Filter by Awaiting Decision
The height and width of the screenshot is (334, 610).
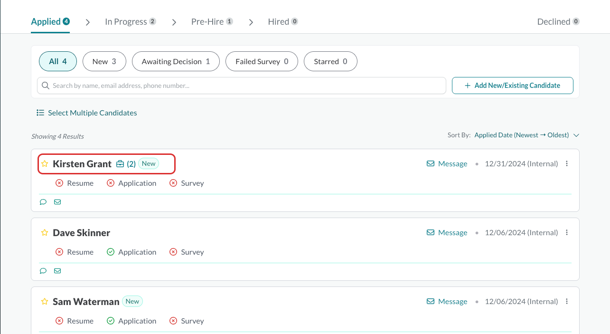pos(176,61)
